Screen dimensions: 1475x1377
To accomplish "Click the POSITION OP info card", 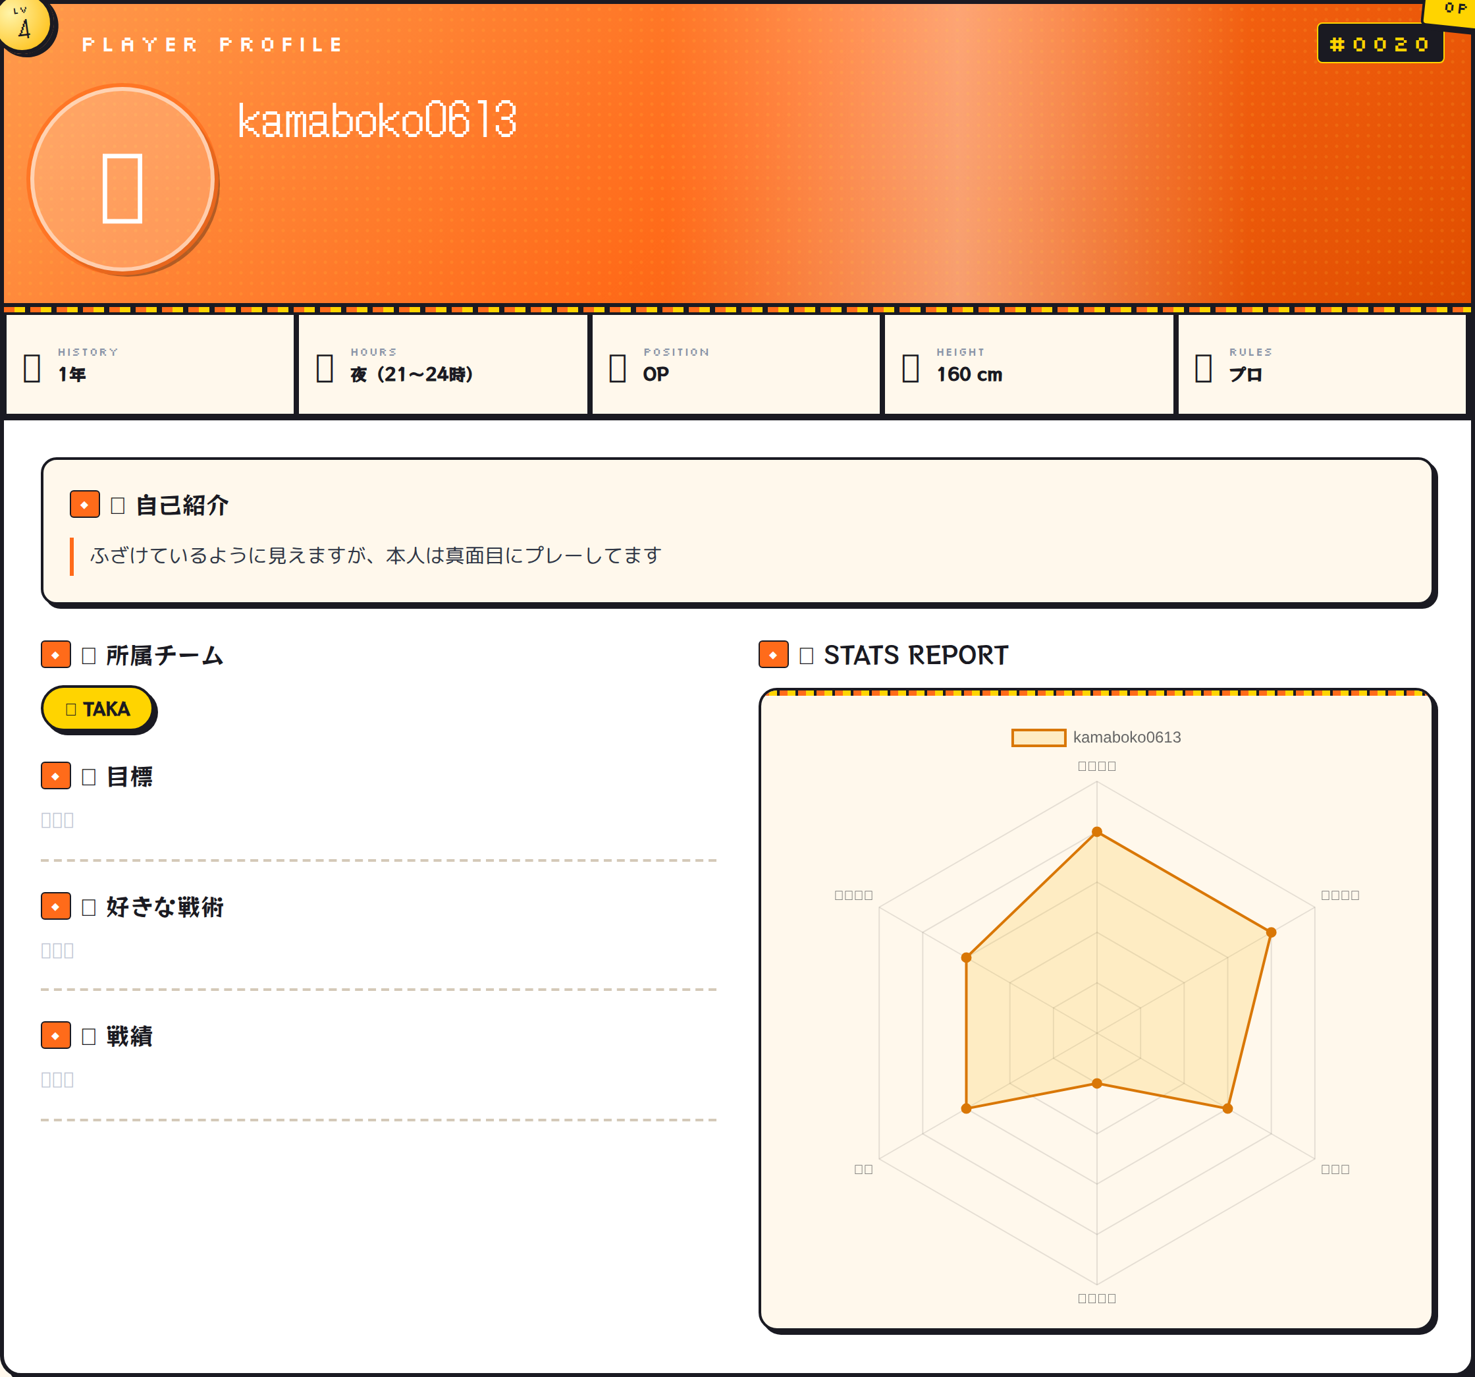I will (736, 364).
